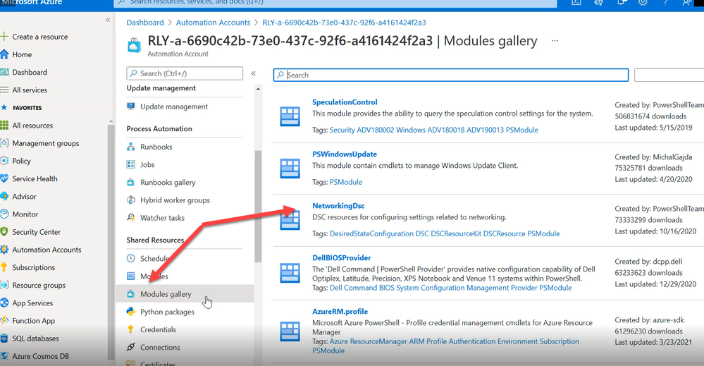Click the Credentials key icon
This screenshot has height=366, width=704.
(x=130, y=329)
